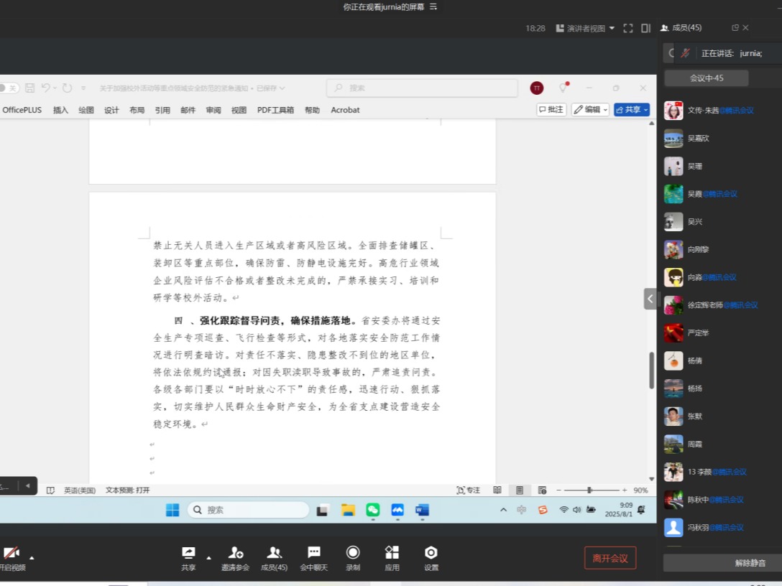Viewport: 782px width, 586px height.
Task: Click the 英语(美国) language indicator
Action: (79, 490)
